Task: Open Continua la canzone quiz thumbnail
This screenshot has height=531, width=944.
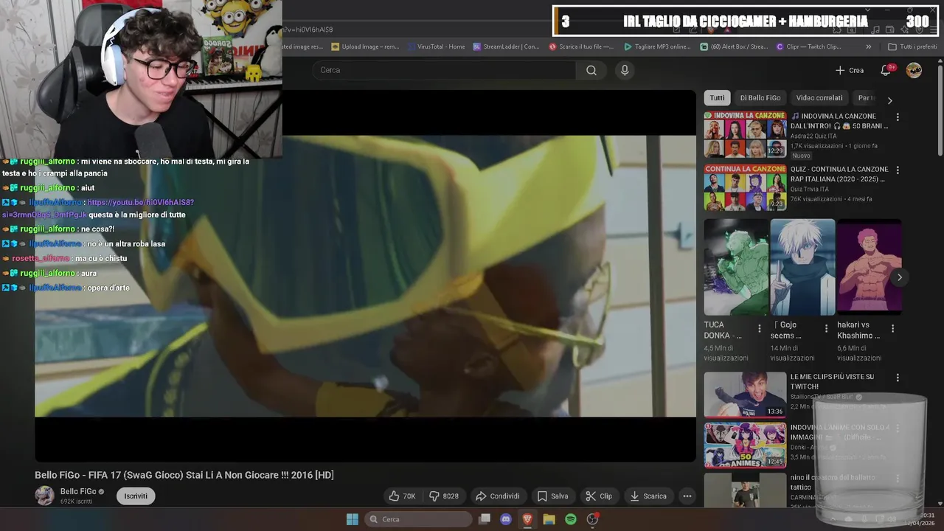Action: (x=745, y=187)
